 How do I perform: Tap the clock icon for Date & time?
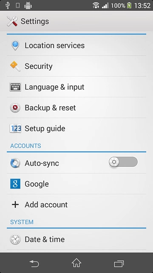coord(15,239)
